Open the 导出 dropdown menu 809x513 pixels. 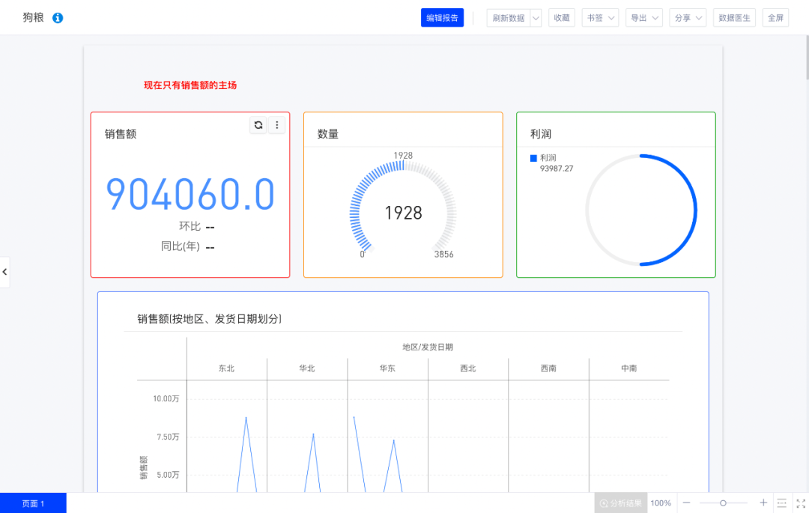644,18
